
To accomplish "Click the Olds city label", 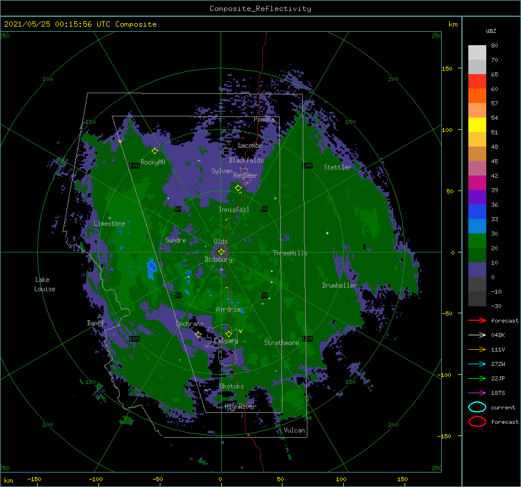I will 221,241.
